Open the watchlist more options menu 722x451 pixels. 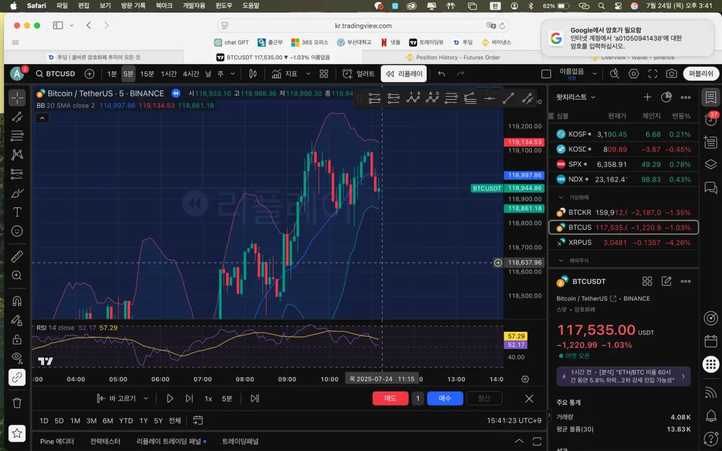[685, 97]
